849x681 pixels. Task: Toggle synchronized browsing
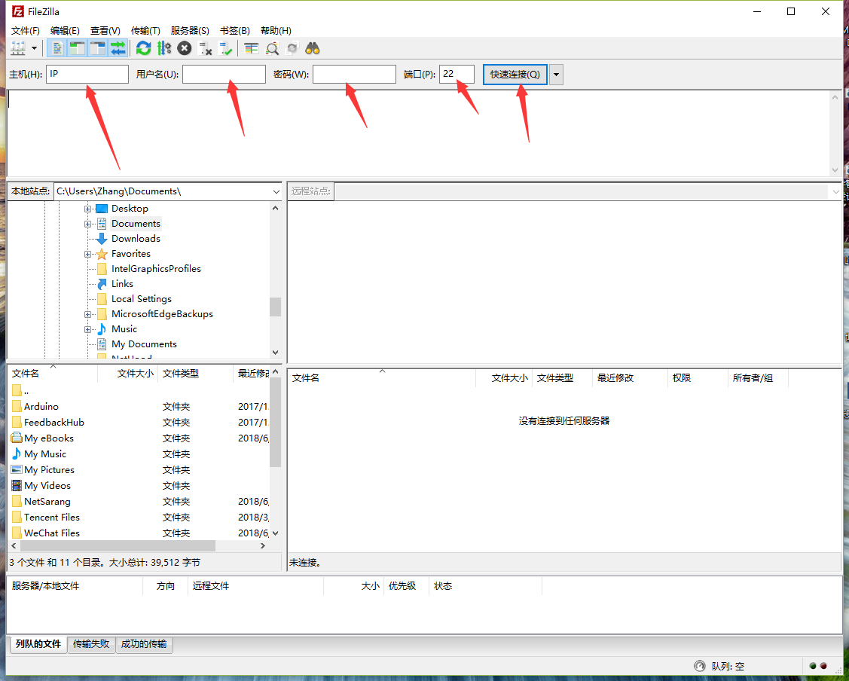[292, 48]
